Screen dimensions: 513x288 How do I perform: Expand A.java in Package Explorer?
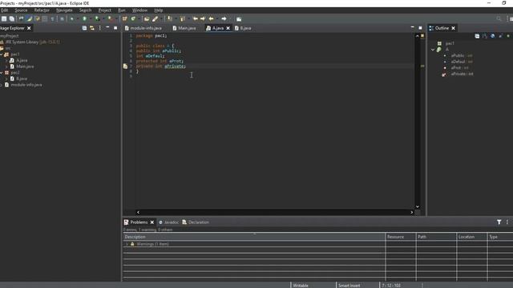(6, 61)
